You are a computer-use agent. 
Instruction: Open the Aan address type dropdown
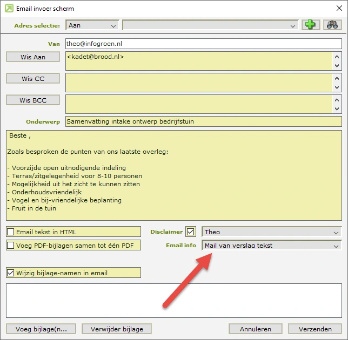tap(92, 25)
